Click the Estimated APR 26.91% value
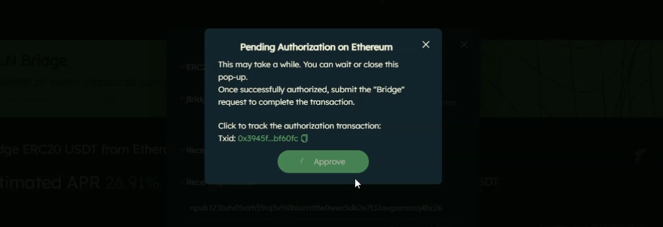This screenshot has height=227, width=663. pyautogui.click(x=132, y=182)
